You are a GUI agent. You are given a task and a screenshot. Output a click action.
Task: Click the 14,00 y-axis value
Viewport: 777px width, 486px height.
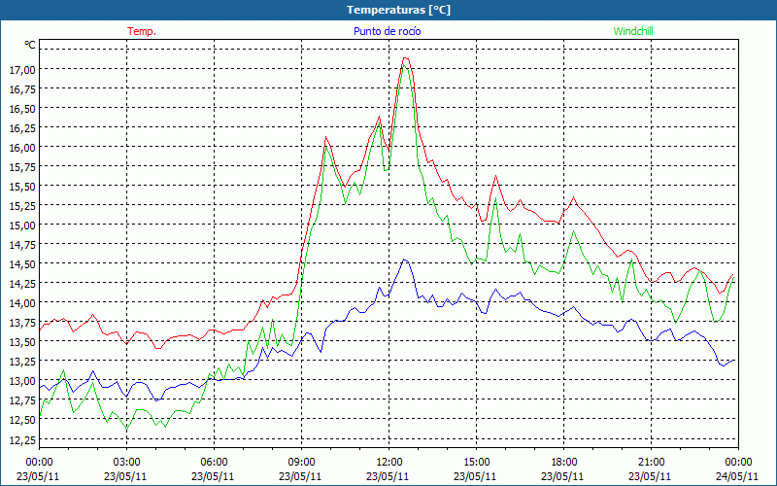pyautogui.click(x=21, y=303)
